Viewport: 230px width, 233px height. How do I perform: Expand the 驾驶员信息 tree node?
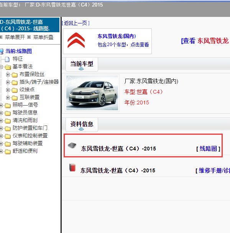[x=1, y=113]
